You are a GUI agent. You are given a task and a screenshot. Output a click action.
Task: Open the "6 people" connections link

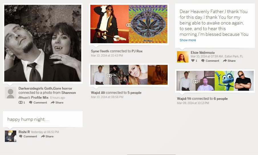[x=221, y=99]
